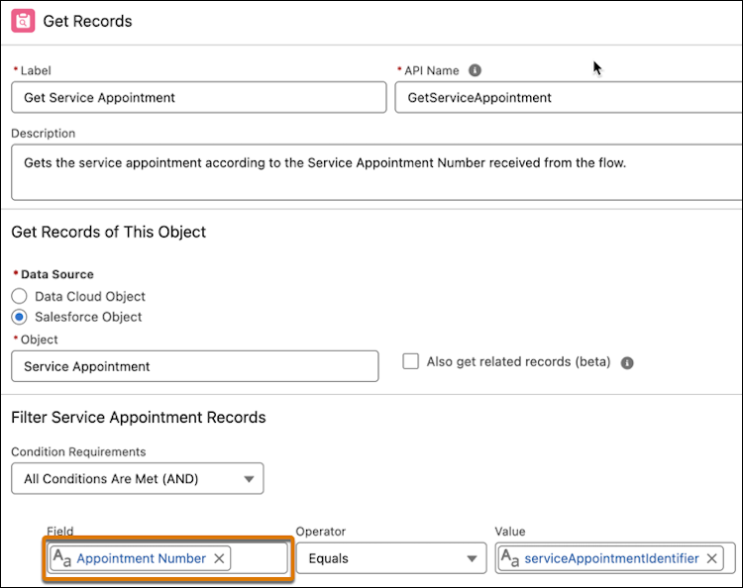Click the Data Source label
Viewport: 743px width, 588px height.
[x=56, y=274]
